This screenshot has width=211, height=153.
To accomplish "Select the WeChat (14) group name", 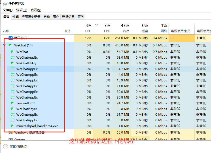I will click(x=23, y=45).
